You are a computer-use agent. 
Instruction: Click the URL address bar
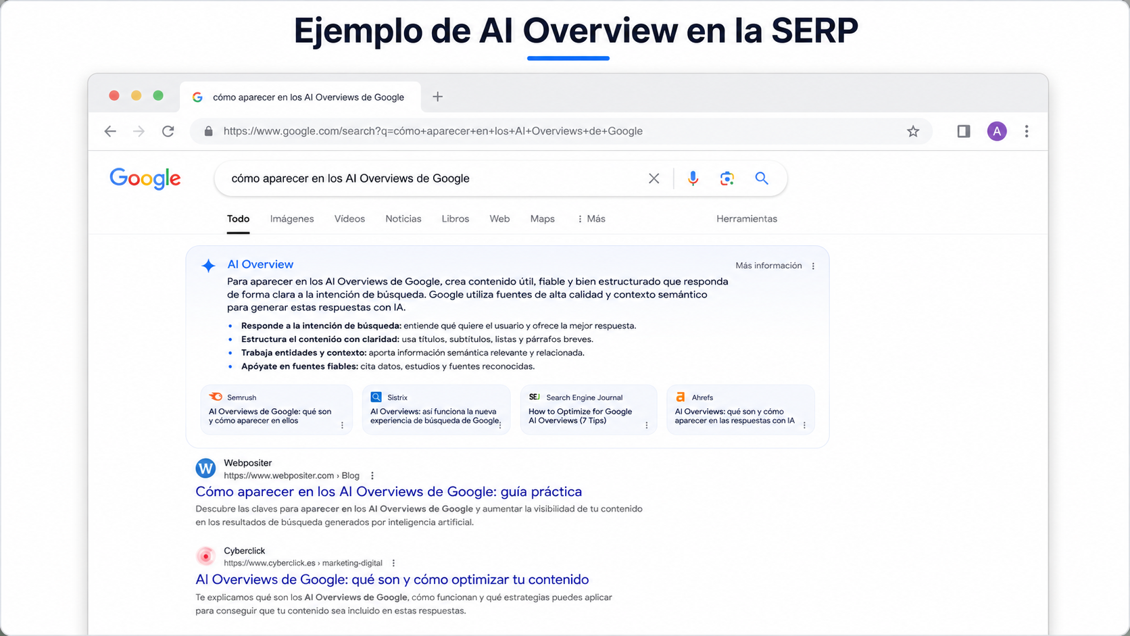pyautogui.click(x=561, y=131)
